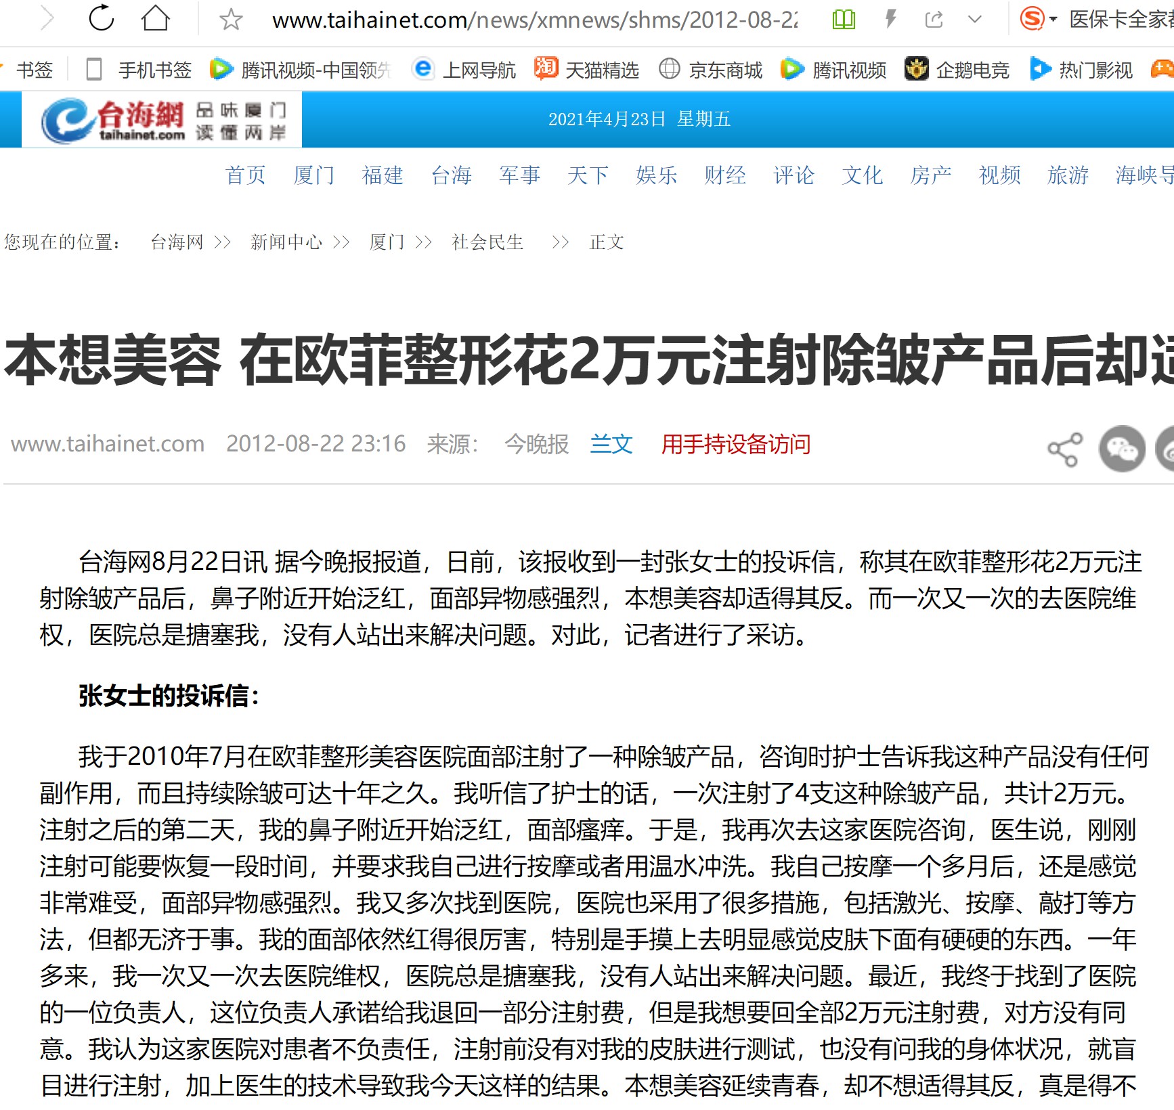This screenshot has width=1174, height=1110.
Task: Open the 厦门 nav section
Action: pyautogui.click(x=313, y=175)
